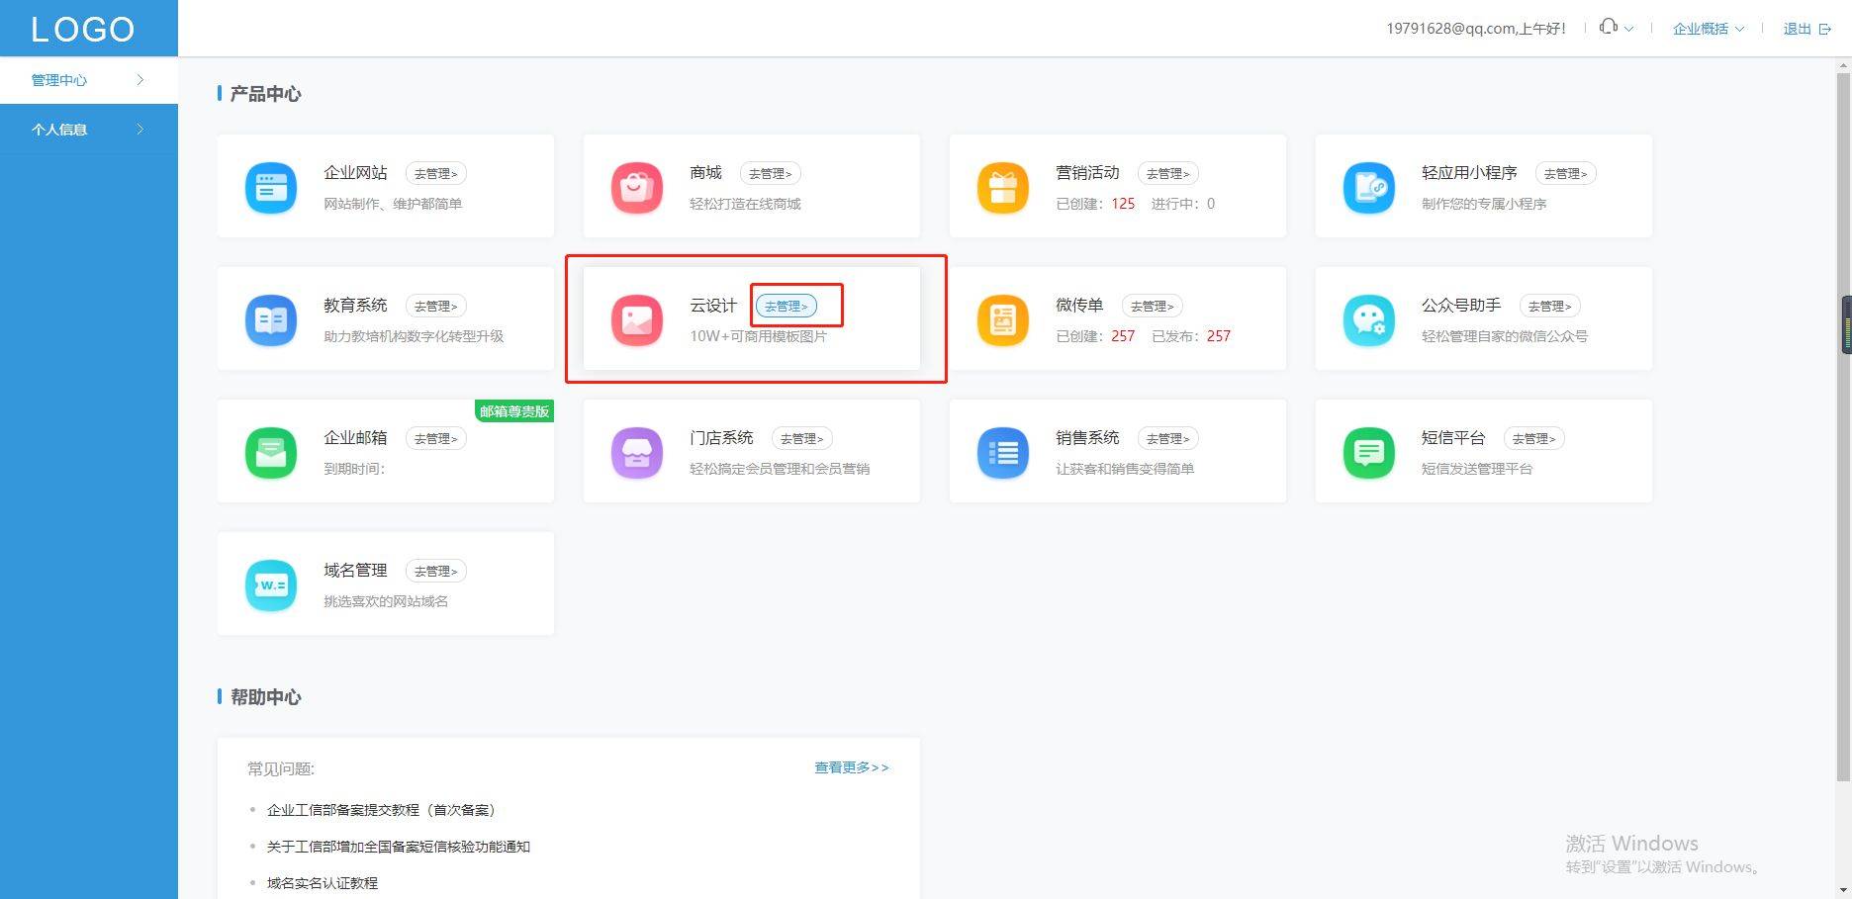Image resolution: width=1852 pixels, height=899 pixels.
Task: Open 去管理 for 轻应用小程序
Action: (1566, 173)
